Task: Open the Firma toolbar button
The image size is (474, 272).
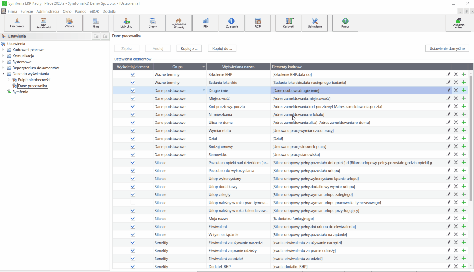Action: (96, 23)
